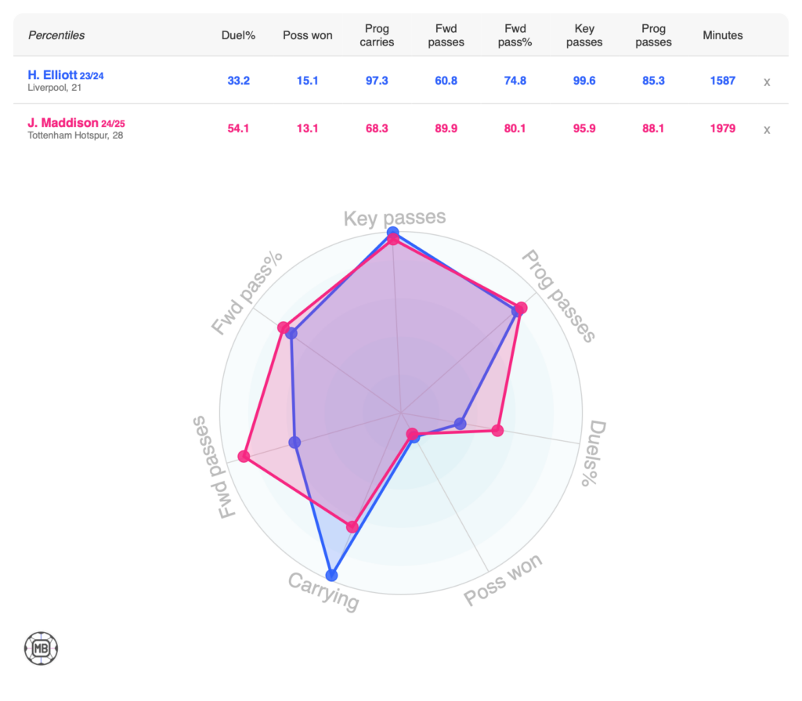Click the Key passes radar axis label
802x701 pixels.
tap(395, 217)
